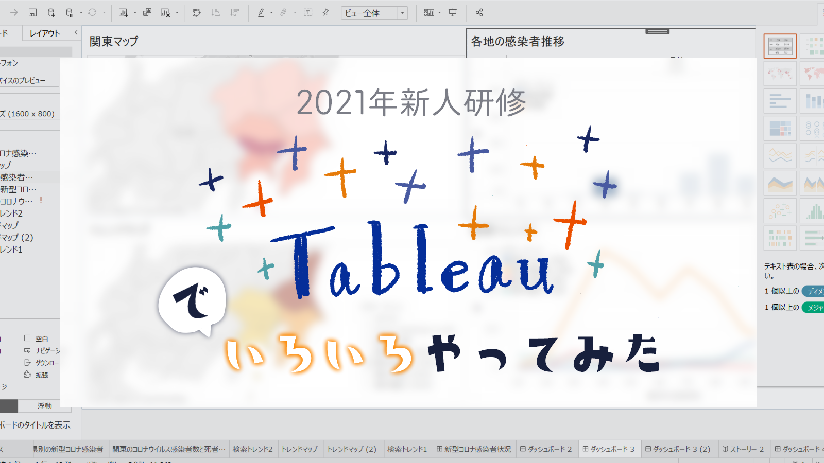Click the sort ascending icon
The width and height of the screenshot is (824, 463).
click(x=216, y=12)
